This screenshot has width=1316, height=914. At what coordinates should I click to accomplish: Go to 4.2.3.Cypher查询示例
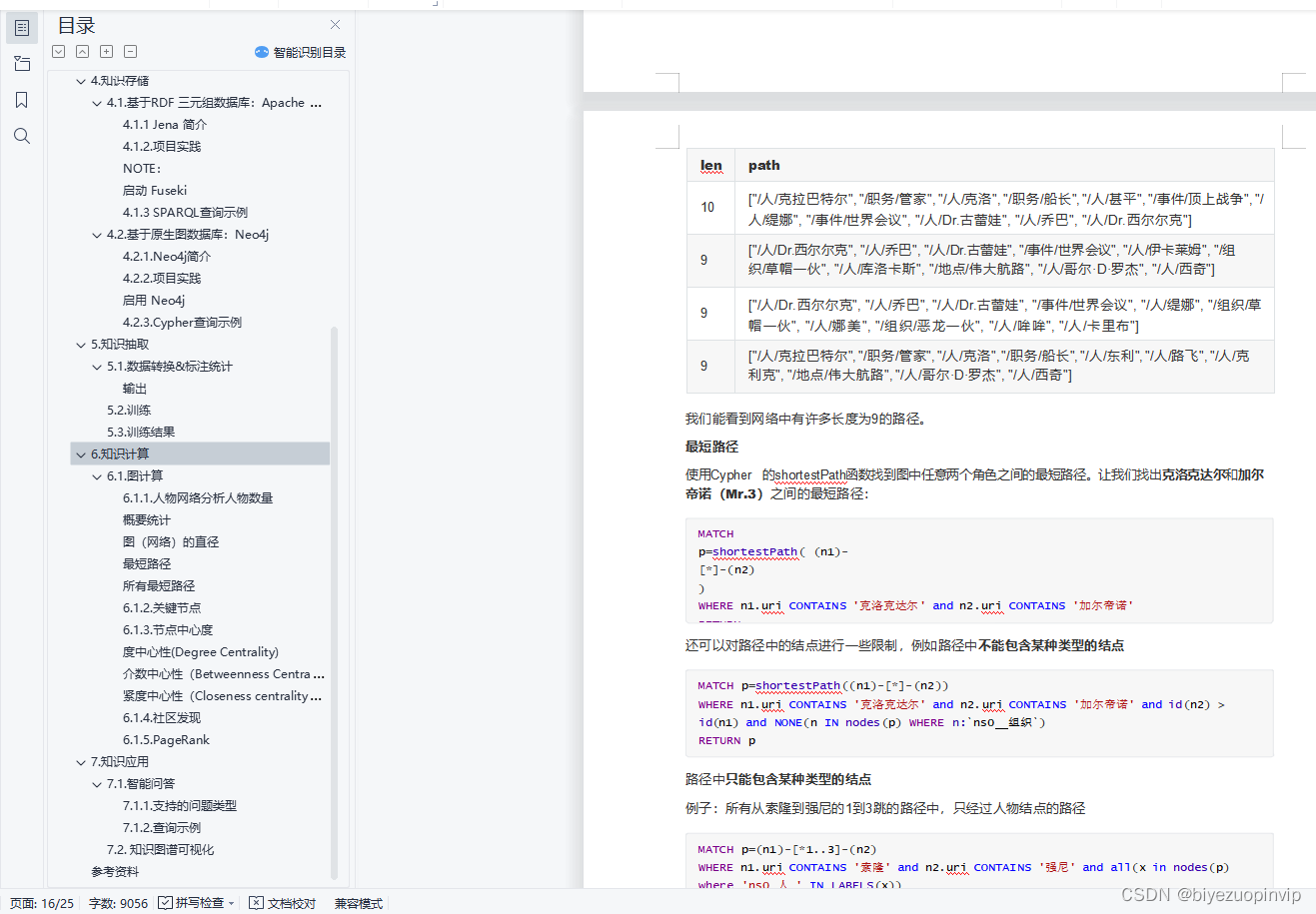pos(182,323)
